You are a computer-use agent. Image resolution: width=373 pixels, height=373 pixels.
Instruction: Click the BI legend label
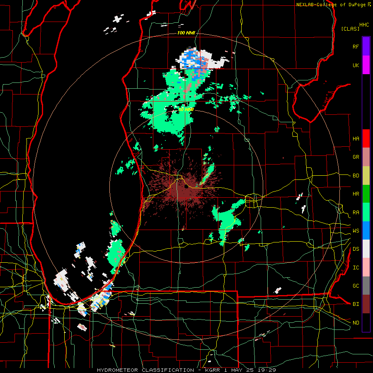[356, 304]
